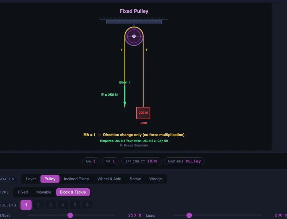Pick the Wedge machine option
This screenshot has height=219, width=287.
tap(155, 179)
